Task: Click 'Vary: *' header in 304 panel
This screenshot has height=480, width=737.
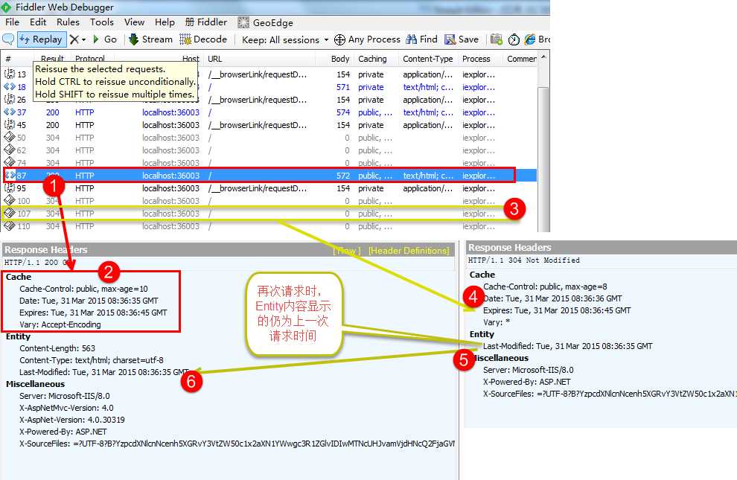Action: (x=497, y=322)
